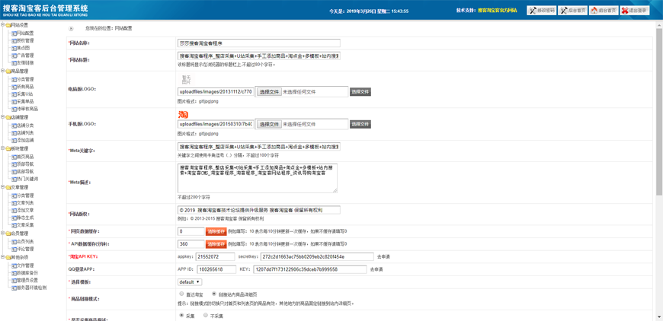Open 服务器环境检测 sidebar page
This screenshot has width=663, height=321.
pos(32,288)
